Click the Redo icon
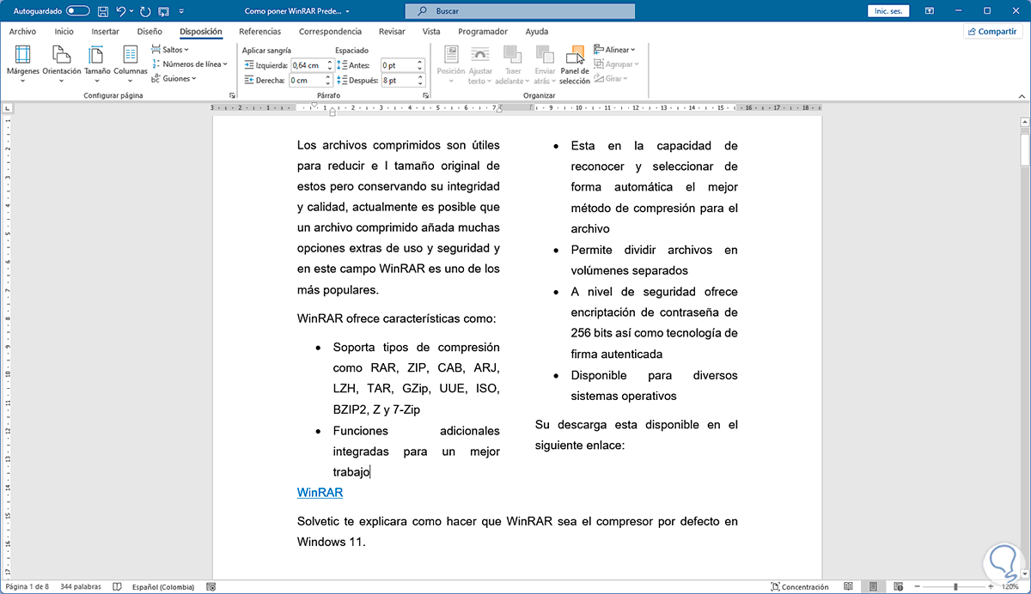Viewport: 1031px width, 594px height. (x=143, y=11)
